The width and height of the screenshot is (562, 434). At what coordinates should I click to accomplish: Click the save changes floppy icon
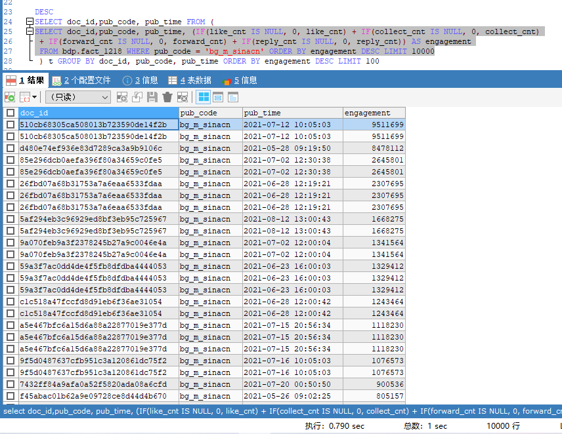coord(152,97)
